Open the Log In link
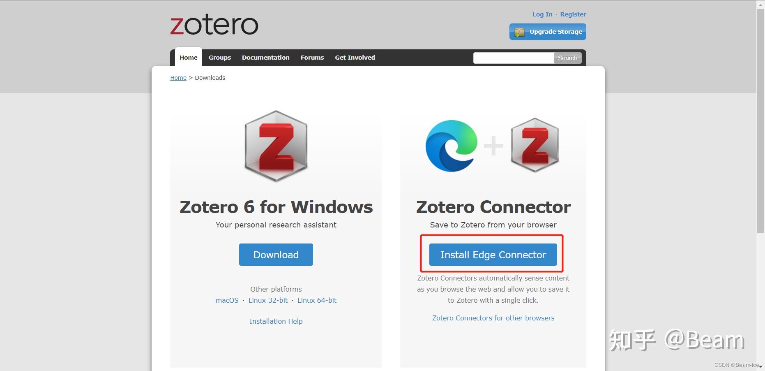Viewport: 765px width, 371px height. point(542,14)
